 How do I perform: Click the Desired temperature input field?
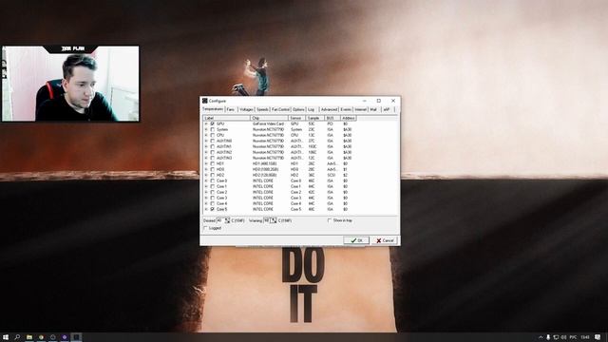(220, 220)
